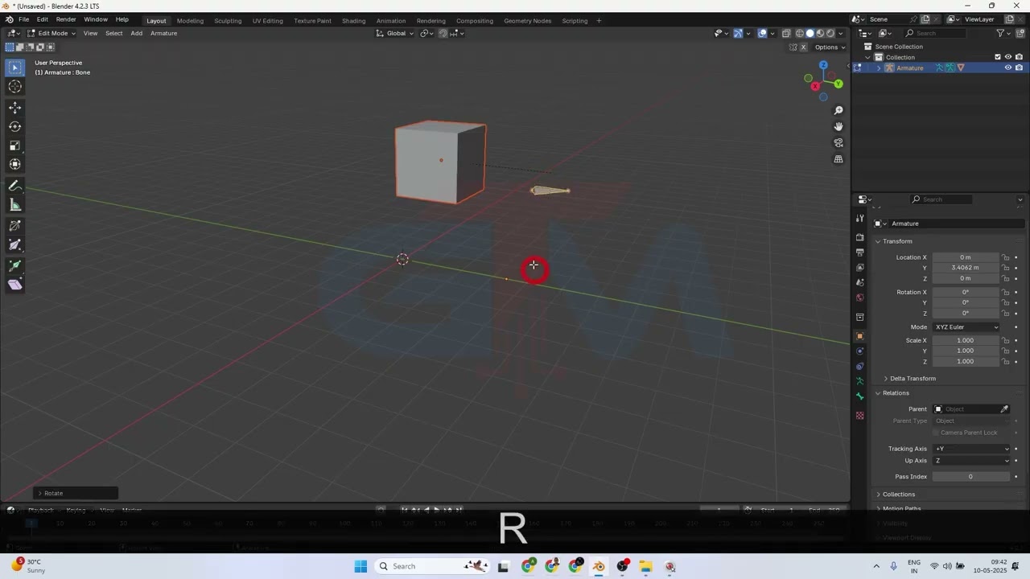Open the Options dropdown in viewport
The height and width of the screenshot is (579, 1030).
[830, 47]
